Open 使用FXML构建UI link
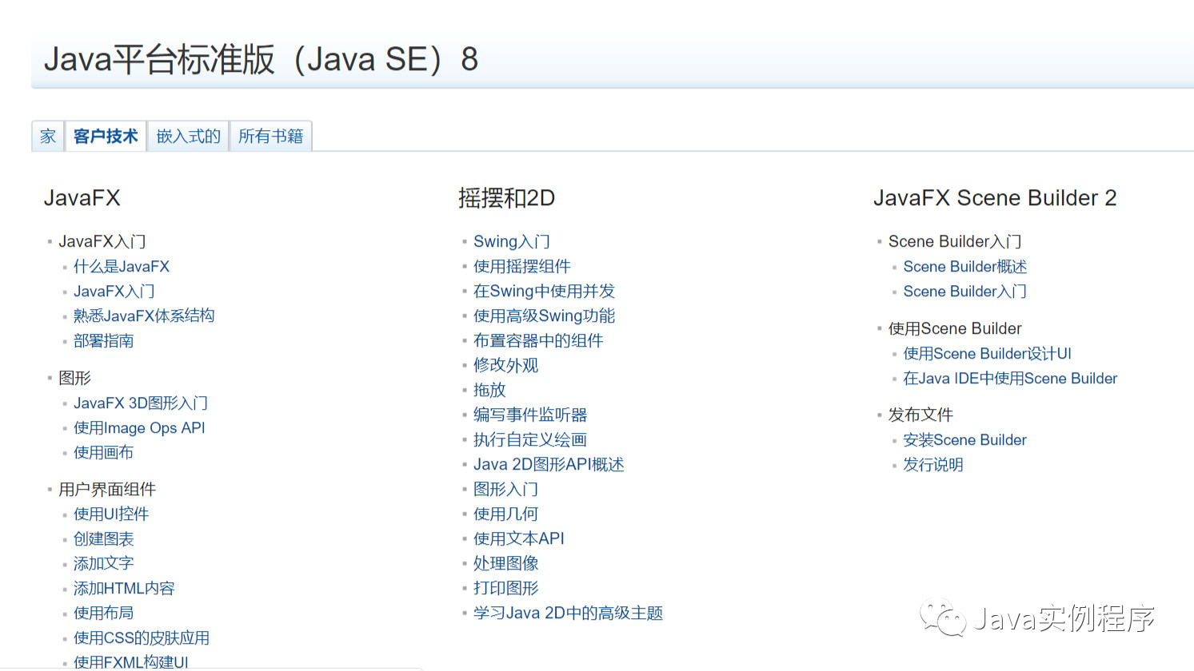1194x671 pixels. click(x=131, y=662)
